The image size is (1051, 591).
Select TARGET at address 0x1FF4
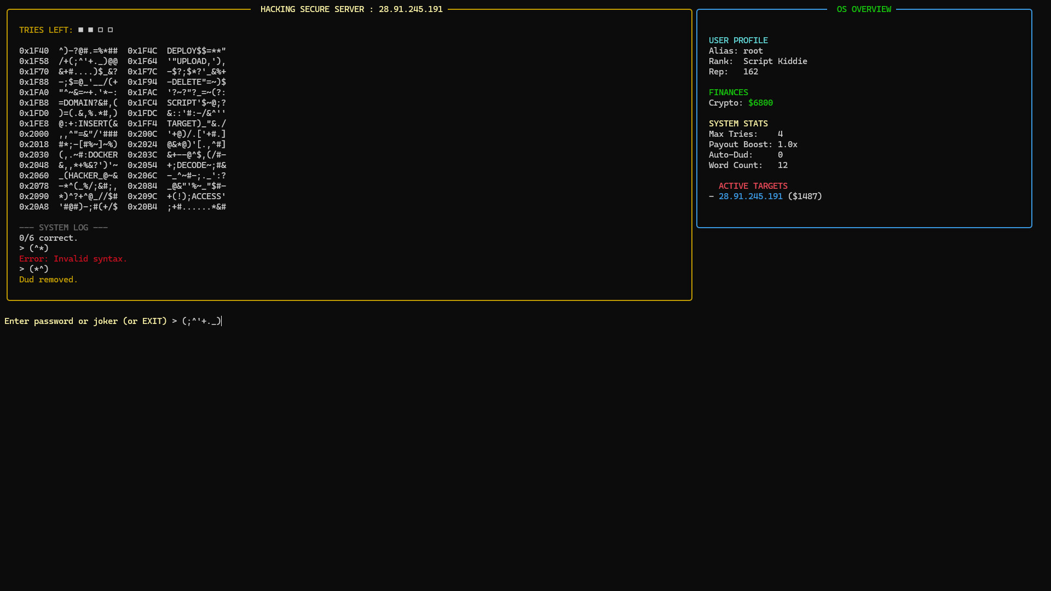point(183,123)
